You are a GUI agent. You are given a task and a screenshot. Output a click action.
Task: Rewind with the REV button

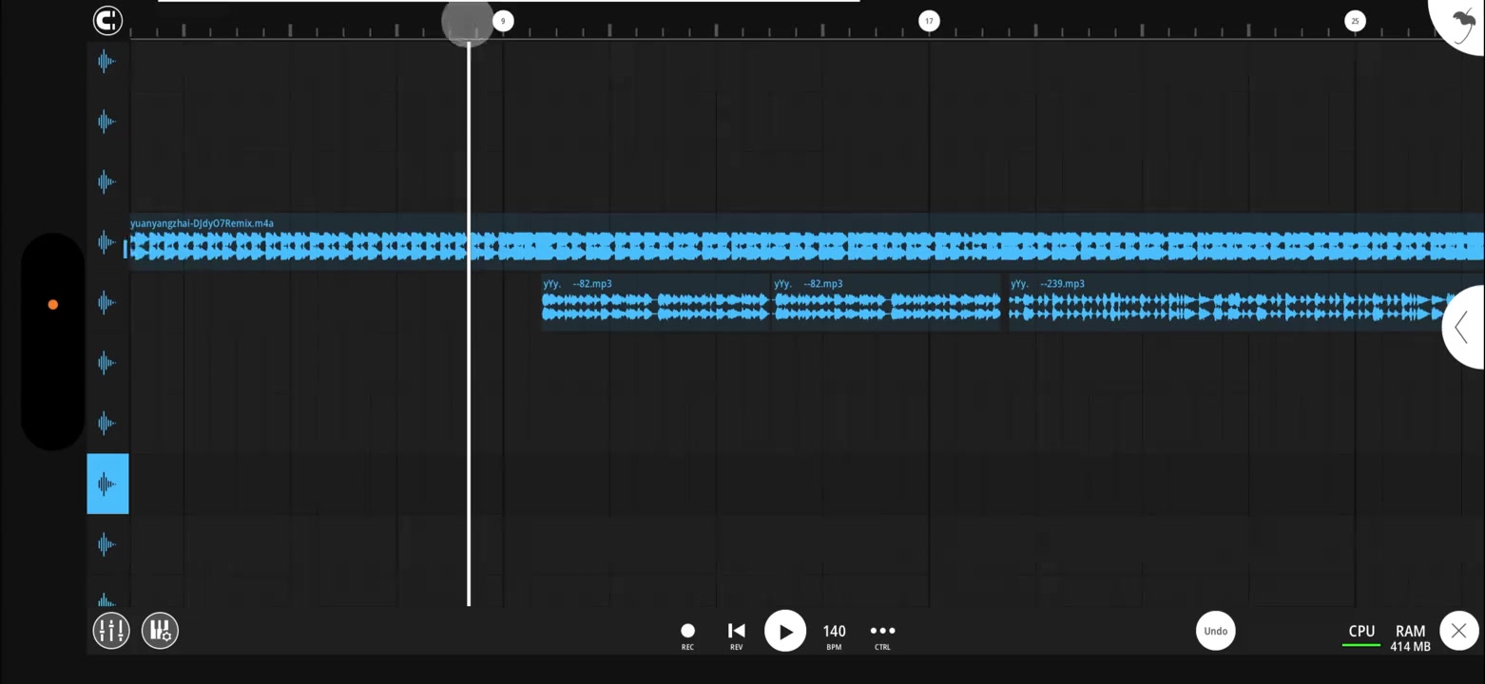736,636
